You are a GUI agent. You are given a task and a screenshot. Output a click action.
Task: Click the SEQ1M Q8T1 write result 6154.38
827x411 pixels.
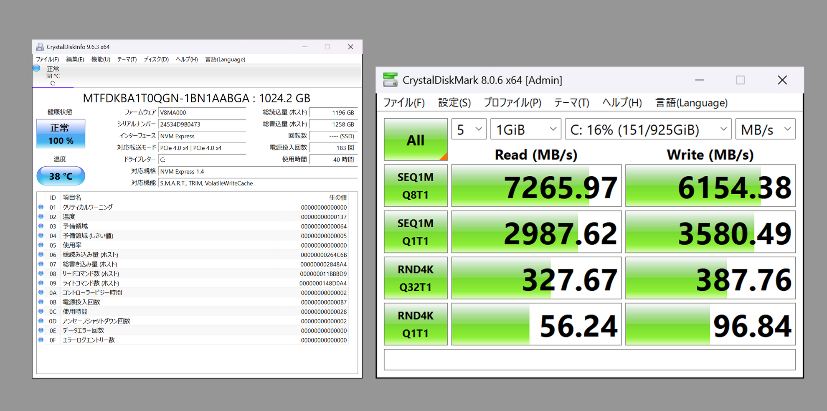click(x=710, y=185)
